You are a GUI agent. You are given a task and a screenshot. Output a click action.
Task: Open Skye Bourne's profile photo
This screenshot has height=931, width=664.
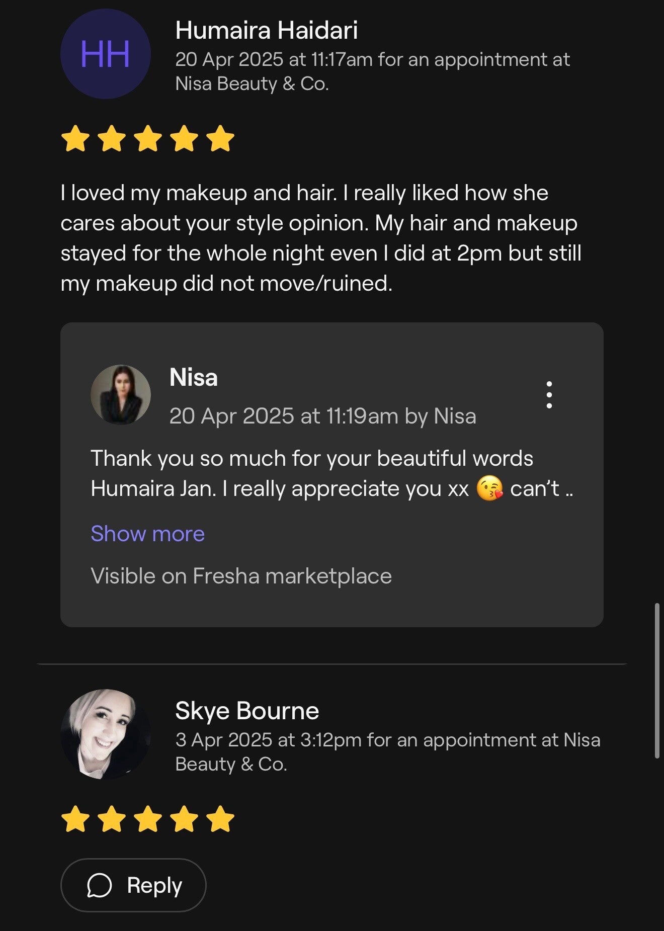coord(106,734)
